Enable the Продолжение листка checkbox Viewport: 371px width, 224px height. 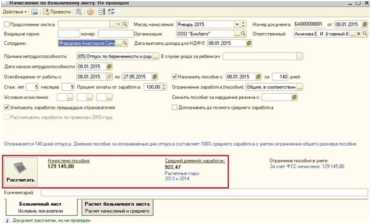(6, 24)
